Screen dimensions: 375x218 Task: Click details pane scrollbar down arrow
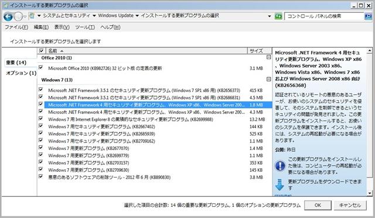(370, 193)
